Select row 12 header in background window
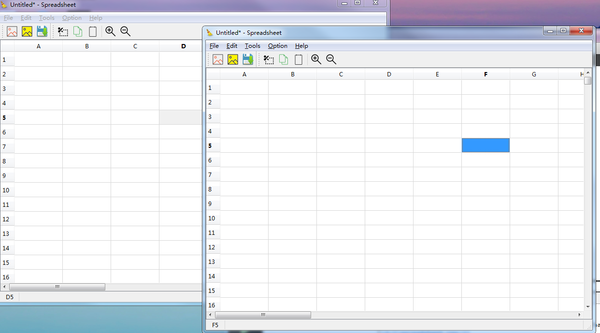Viewport: 600px width, 333px height. [x=7, y=219]
